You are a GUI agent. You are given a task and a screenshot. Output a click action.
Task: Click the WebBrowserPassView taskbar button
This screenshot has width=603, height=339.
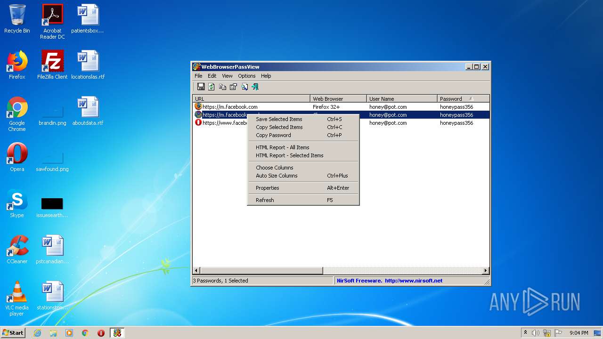(117, 333)
